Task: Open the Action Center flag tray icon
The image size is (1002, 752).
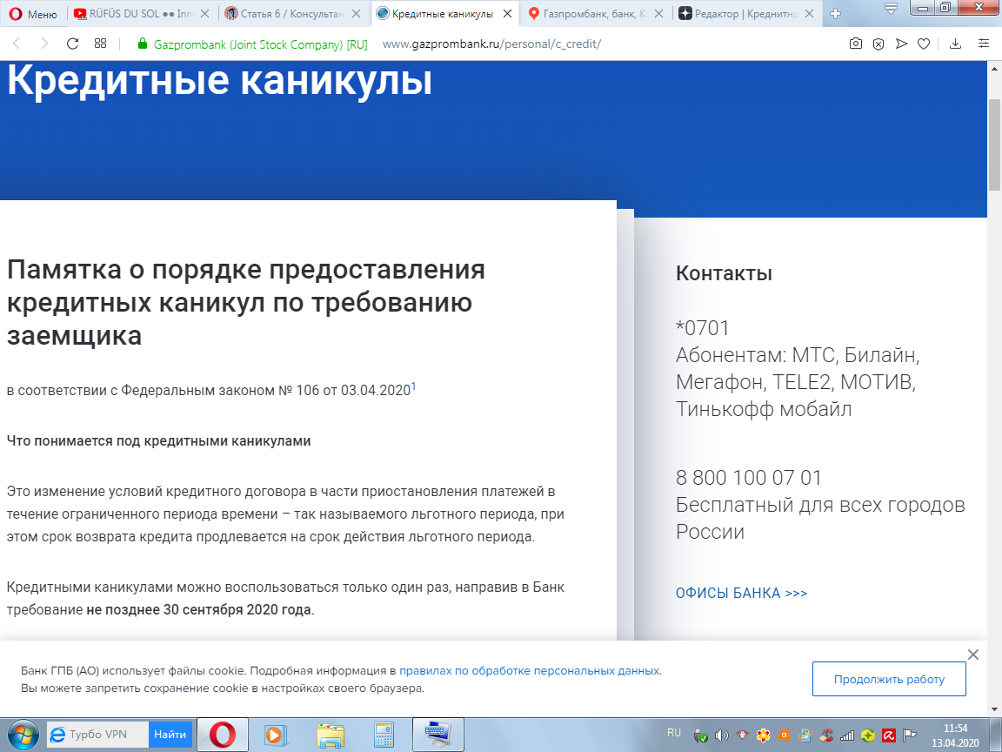Action: coord(910,735)
